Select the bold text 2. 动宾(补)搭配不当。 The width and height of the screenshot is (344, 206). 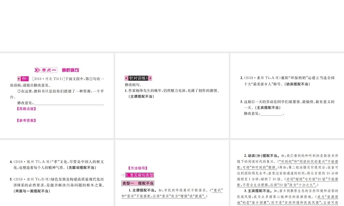pyautogui.click(x=262, y=156)
